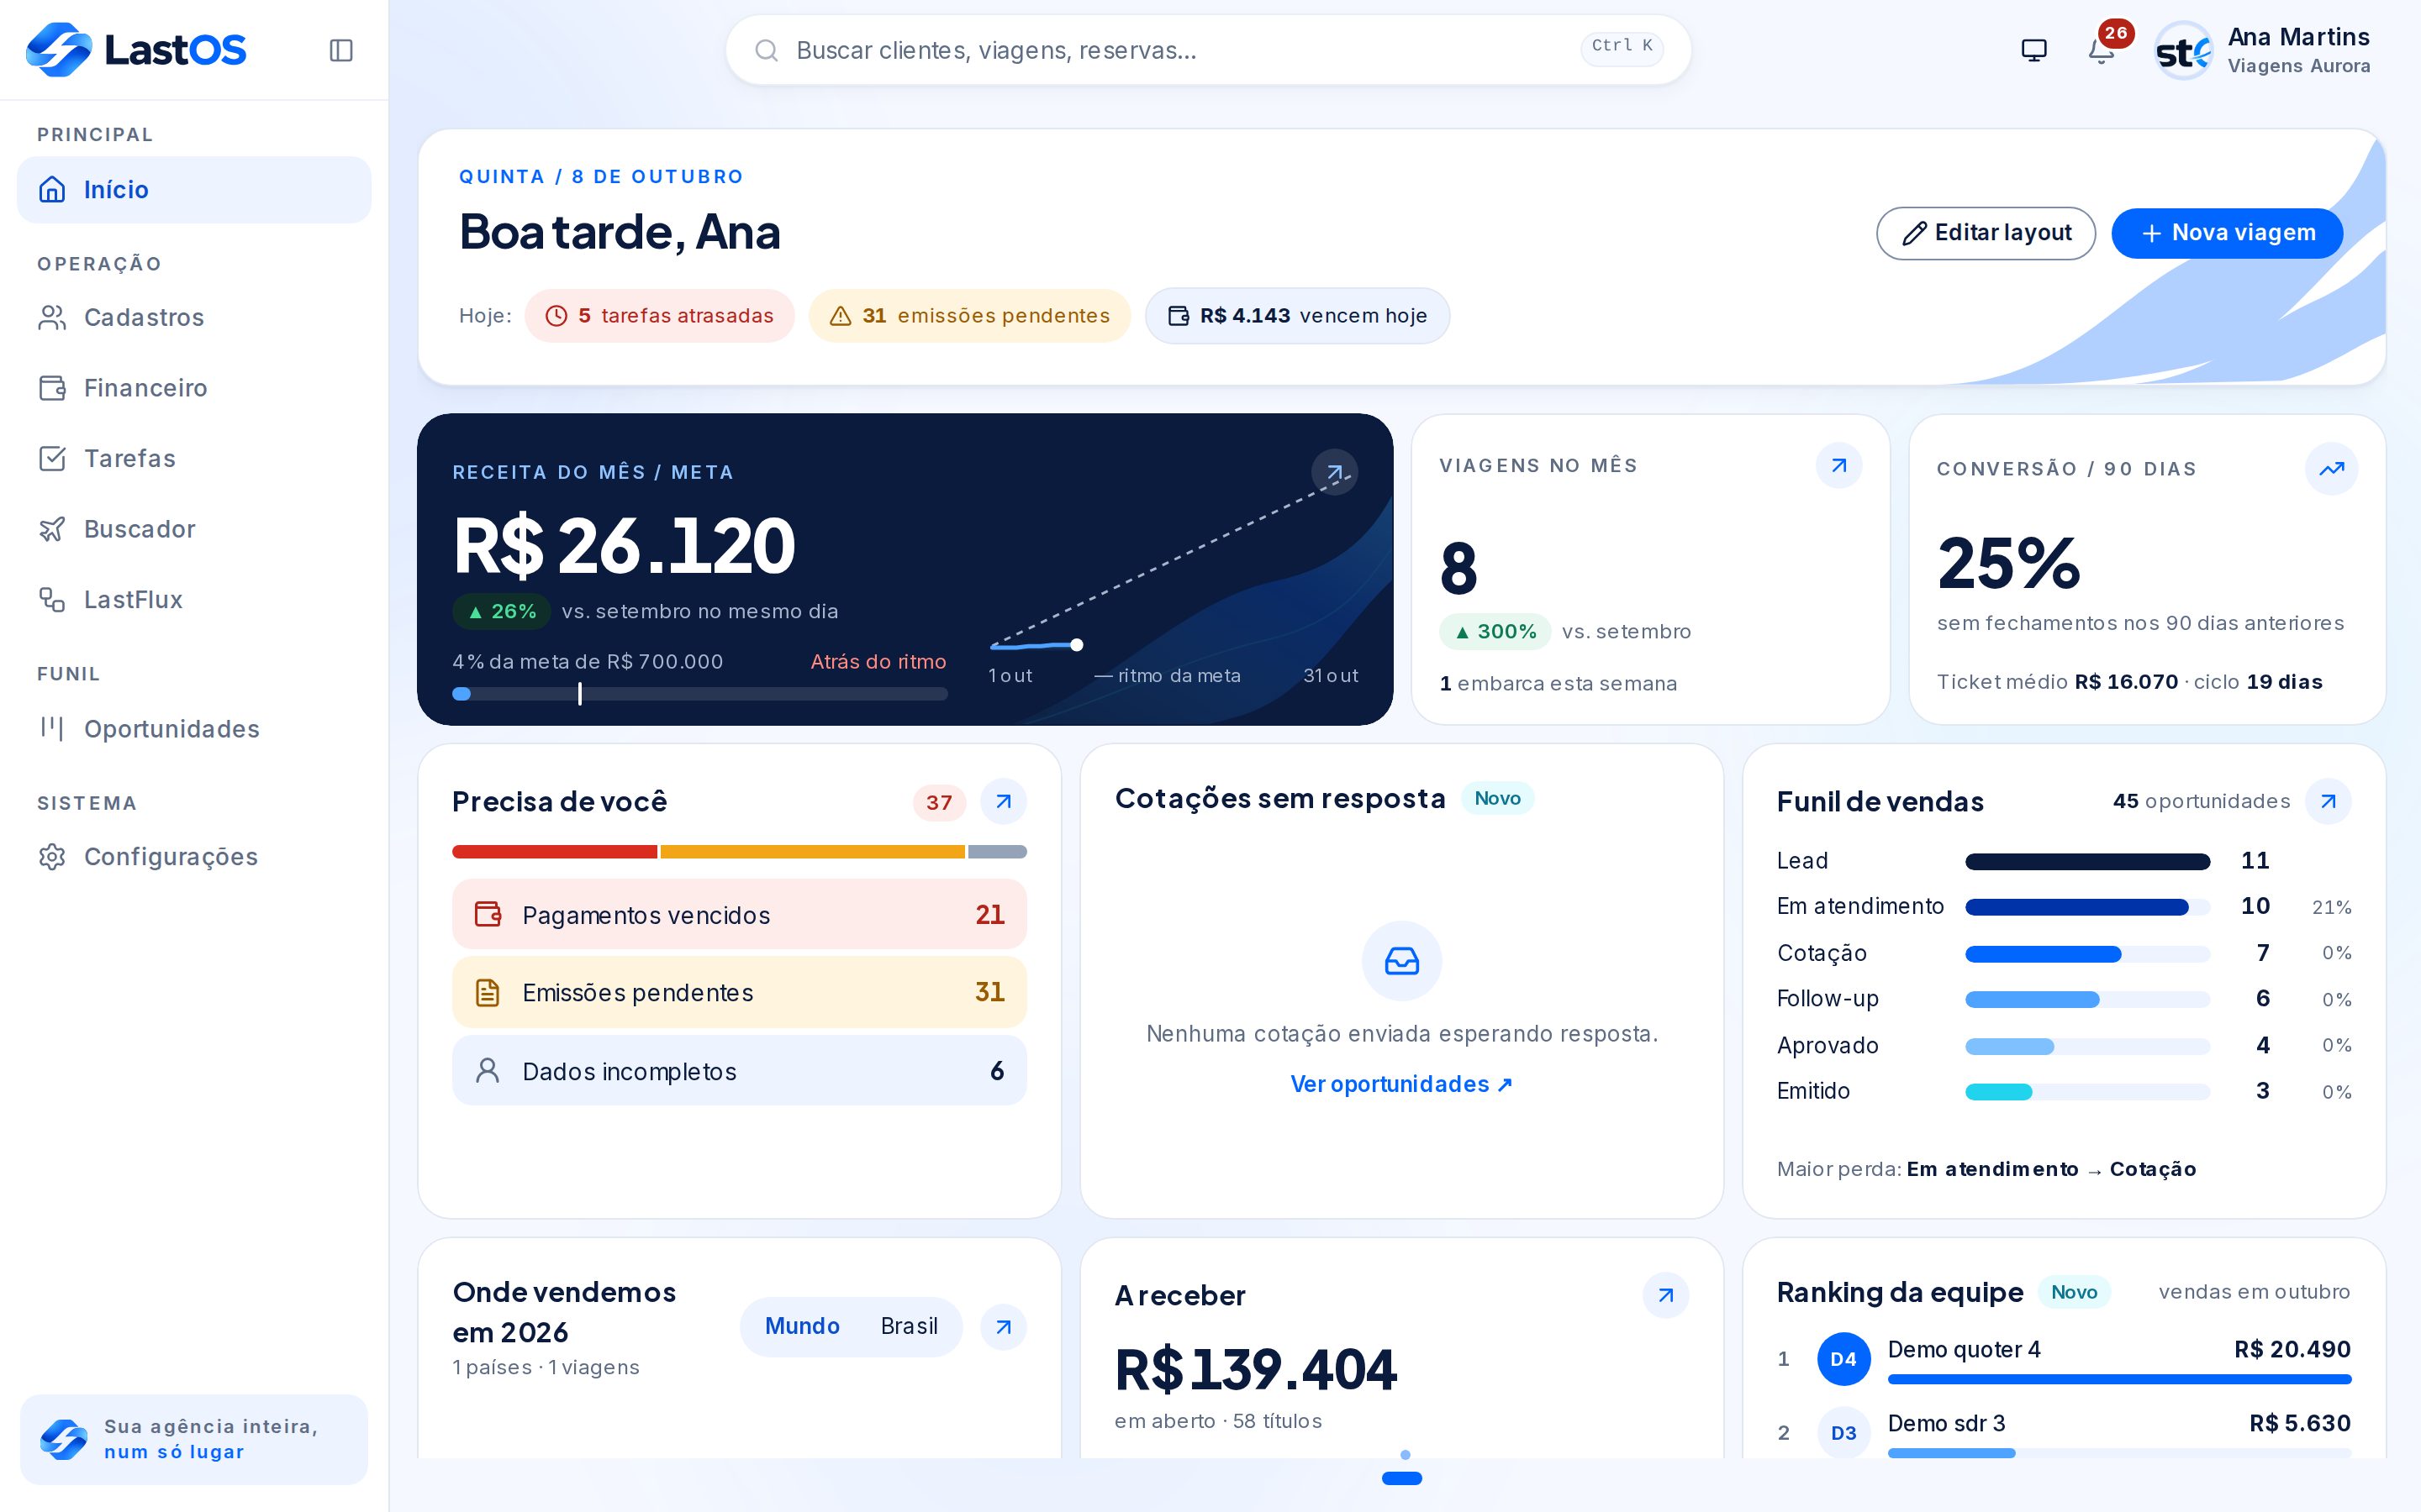Click the inbox icon in Cotações card
The image size is (2421, 1512).
[1401, 961]
